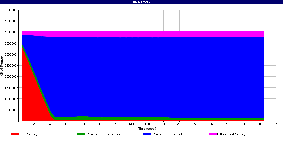Click the 240 tick on time axis
Viewport: 283px width, 143px height.
pyautogui.click(x=212, y=124)
